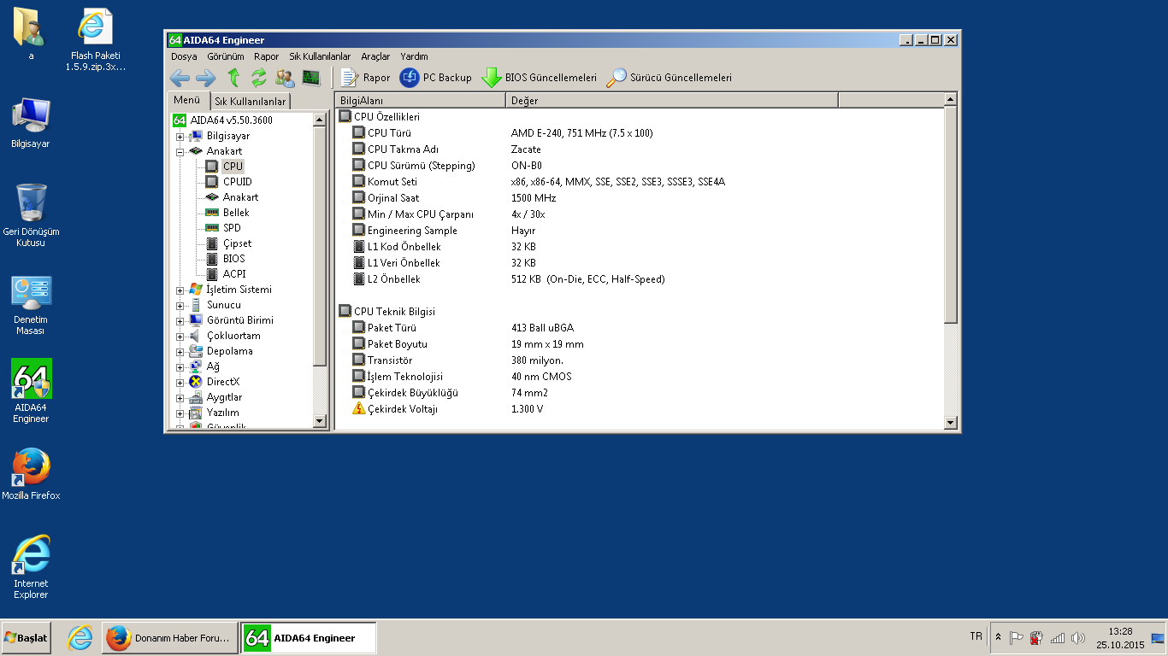
Task: Open the Dosya menu
Action: (184, 56)
